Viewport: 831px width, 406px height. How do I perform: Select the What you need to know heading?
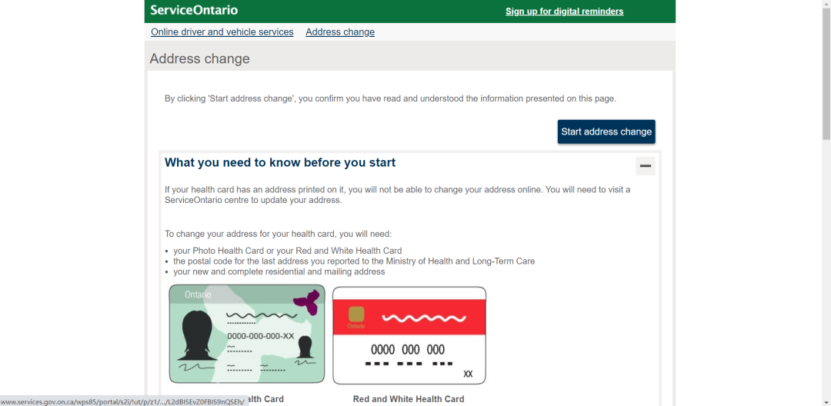tap(280, 162)
